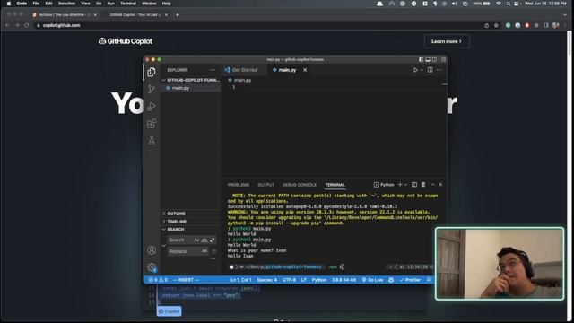Click UTF-8 encoding in status bar
Screen dimensions: 574x323
pyautogui.click(x=289, y=280)
